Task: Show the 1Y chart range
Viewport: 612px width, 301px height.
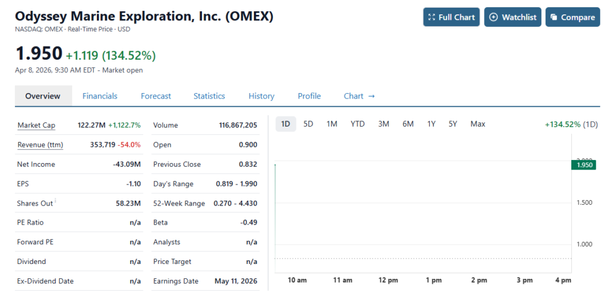Action: click(x=431, y=124)
